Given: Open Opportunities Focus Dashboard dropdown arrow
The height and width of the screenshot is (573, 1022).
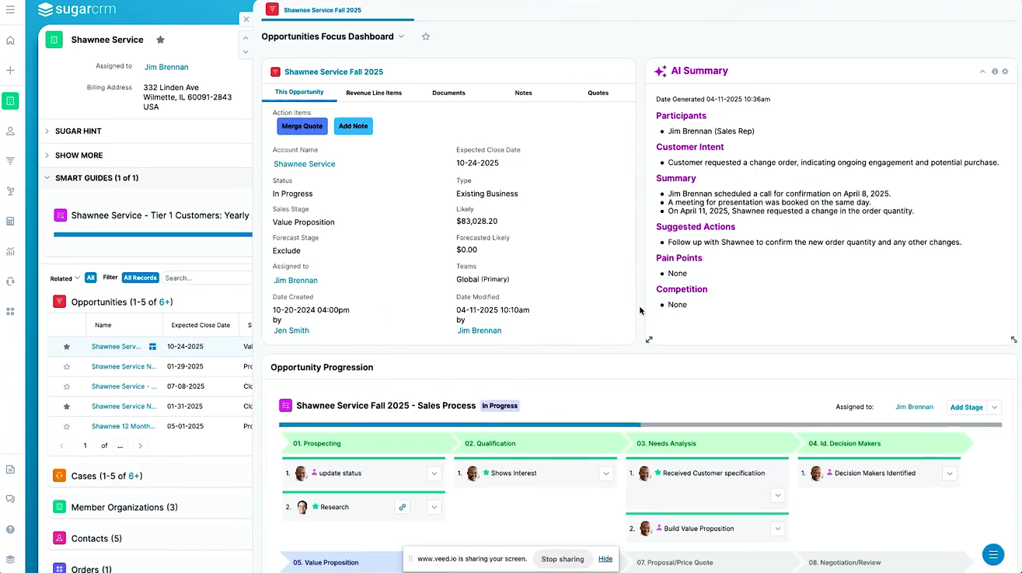Looking at the screenshot, I should [402, 37].
